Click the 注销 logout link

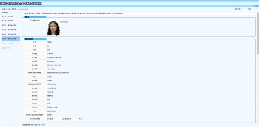[x=249, y=9]
